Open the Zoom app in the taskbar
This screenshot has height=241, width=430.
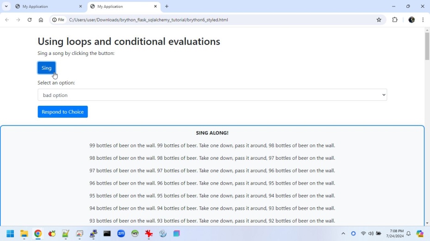click(x=121, y=234)
